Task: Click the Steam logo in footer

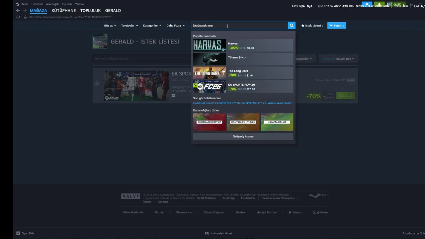Action: click(319, 196)
